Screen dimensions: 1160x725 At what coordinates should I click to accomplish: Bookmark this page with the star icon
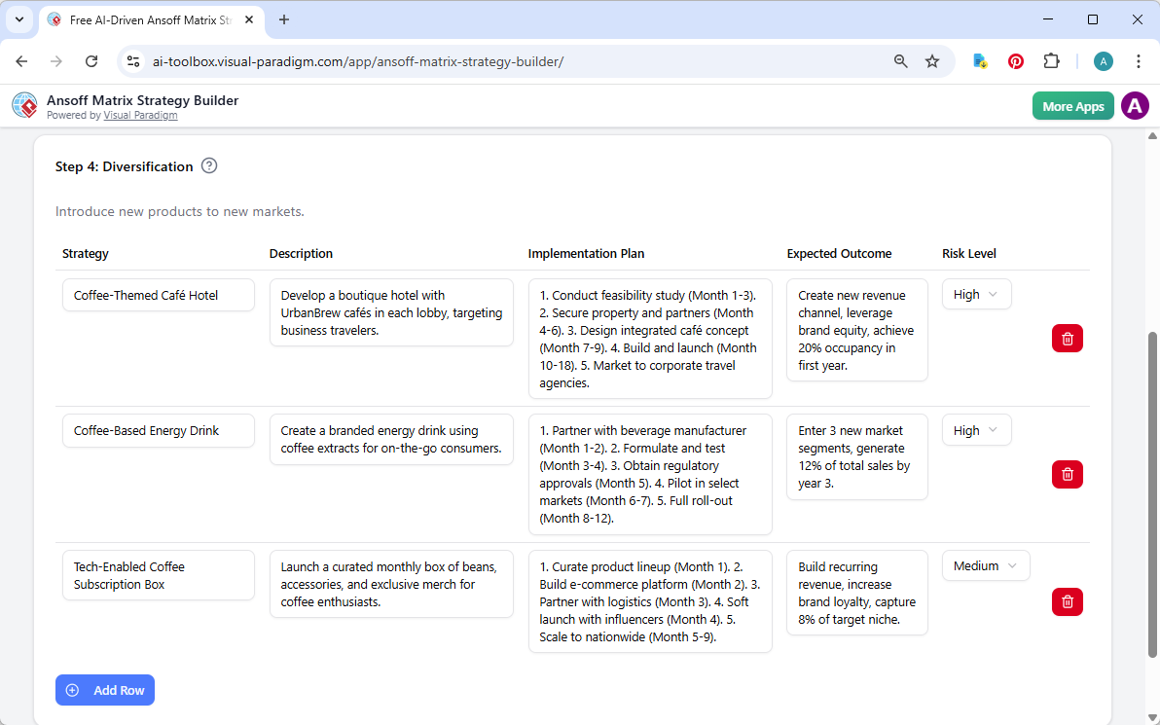click(932, 60)
